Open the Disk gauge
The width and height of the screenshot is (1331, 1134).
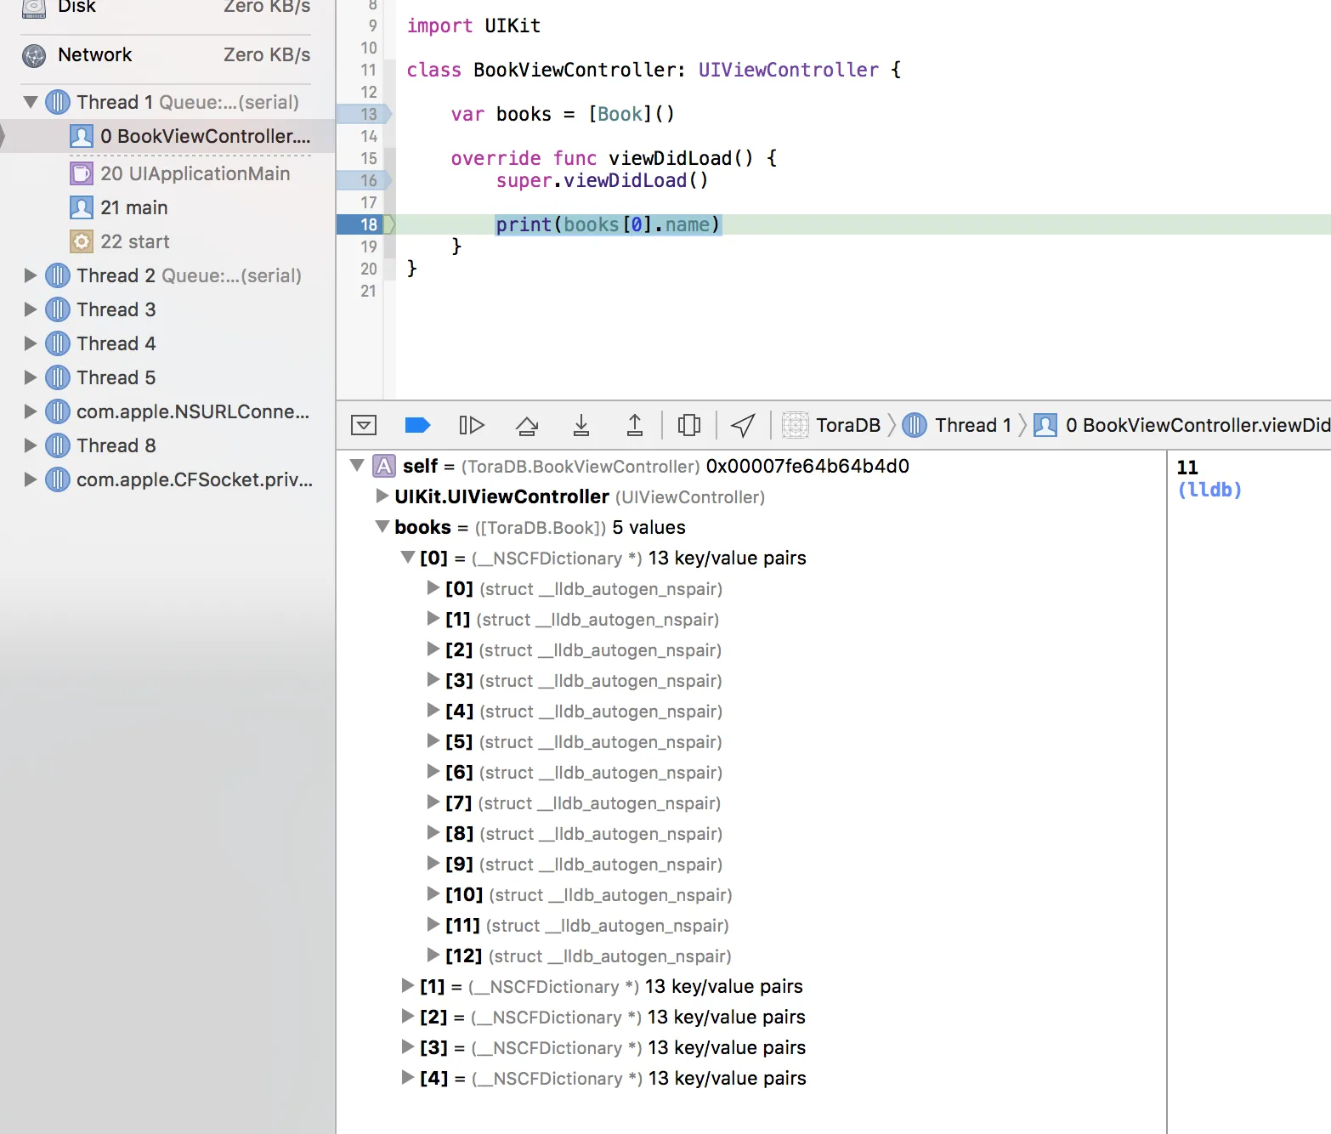[x=166, y=7]
